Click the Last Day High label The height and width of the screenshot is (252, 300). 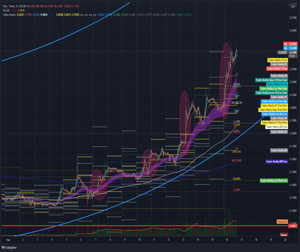(x=274, y=101)
